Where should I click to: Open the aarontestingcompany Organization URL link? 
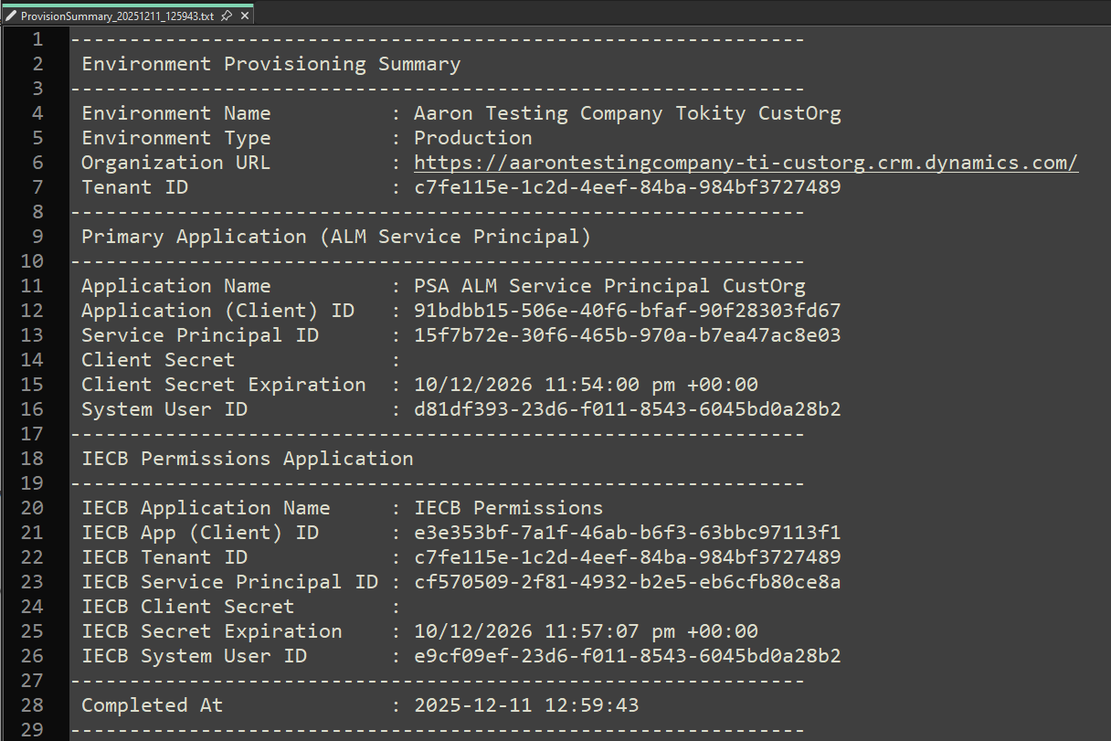[x=746, y=163]
